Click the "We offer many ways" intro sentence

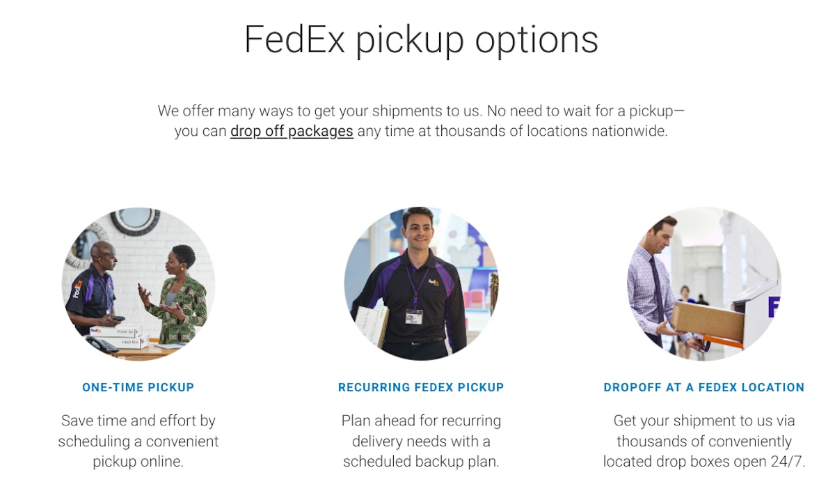421,111
